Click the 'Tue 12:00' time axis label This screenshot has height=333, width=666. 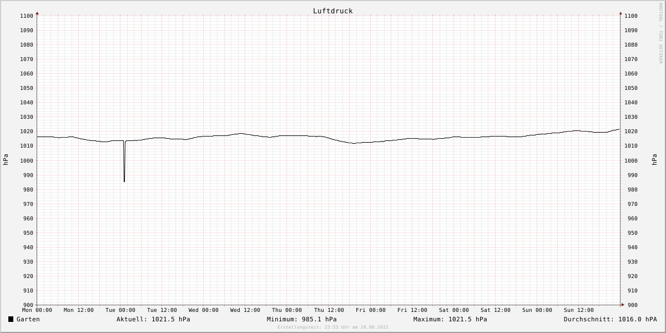click(x=162, y=310)
